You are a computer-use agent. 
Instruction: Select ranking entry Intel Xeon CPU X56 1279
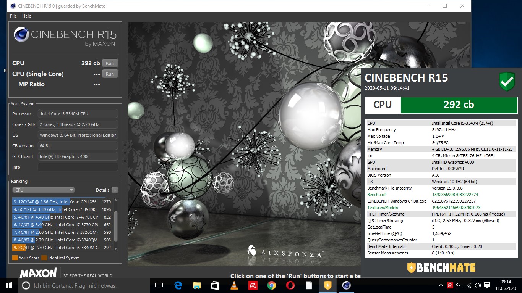62,202
